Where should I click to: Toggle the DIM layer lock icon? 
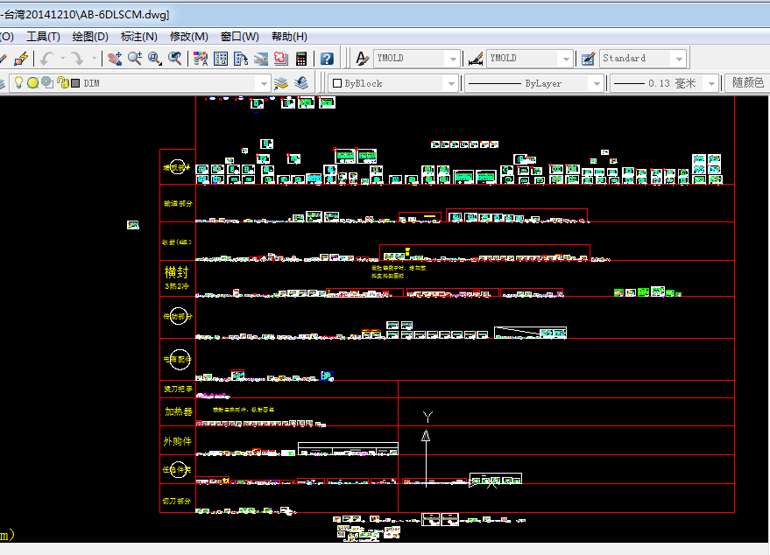(x=62, y=83)
